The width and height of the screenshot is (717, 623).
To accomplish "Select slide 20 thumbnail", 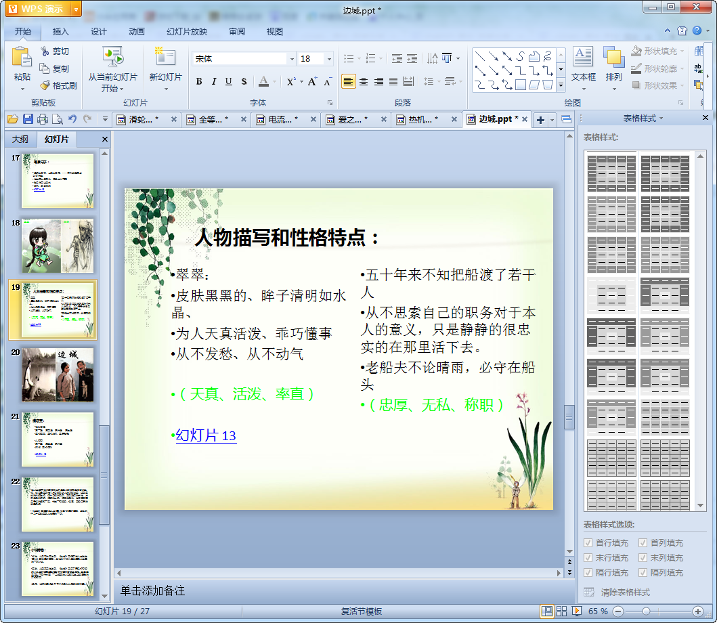I will (58, 375).
